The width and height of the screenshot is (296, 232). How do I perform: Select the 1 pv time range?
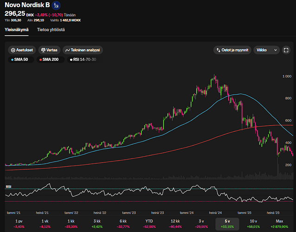19,224
